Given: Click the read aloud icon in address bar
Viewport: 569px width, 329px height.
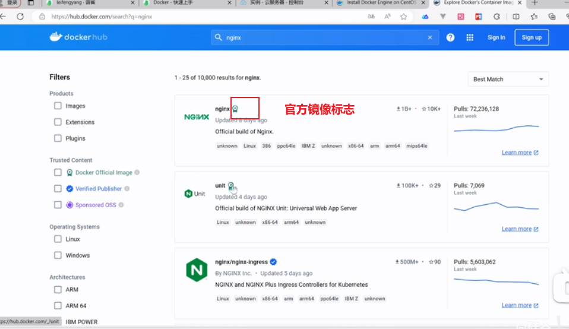Looking at the screenshot, I should [x=388, y=16].
